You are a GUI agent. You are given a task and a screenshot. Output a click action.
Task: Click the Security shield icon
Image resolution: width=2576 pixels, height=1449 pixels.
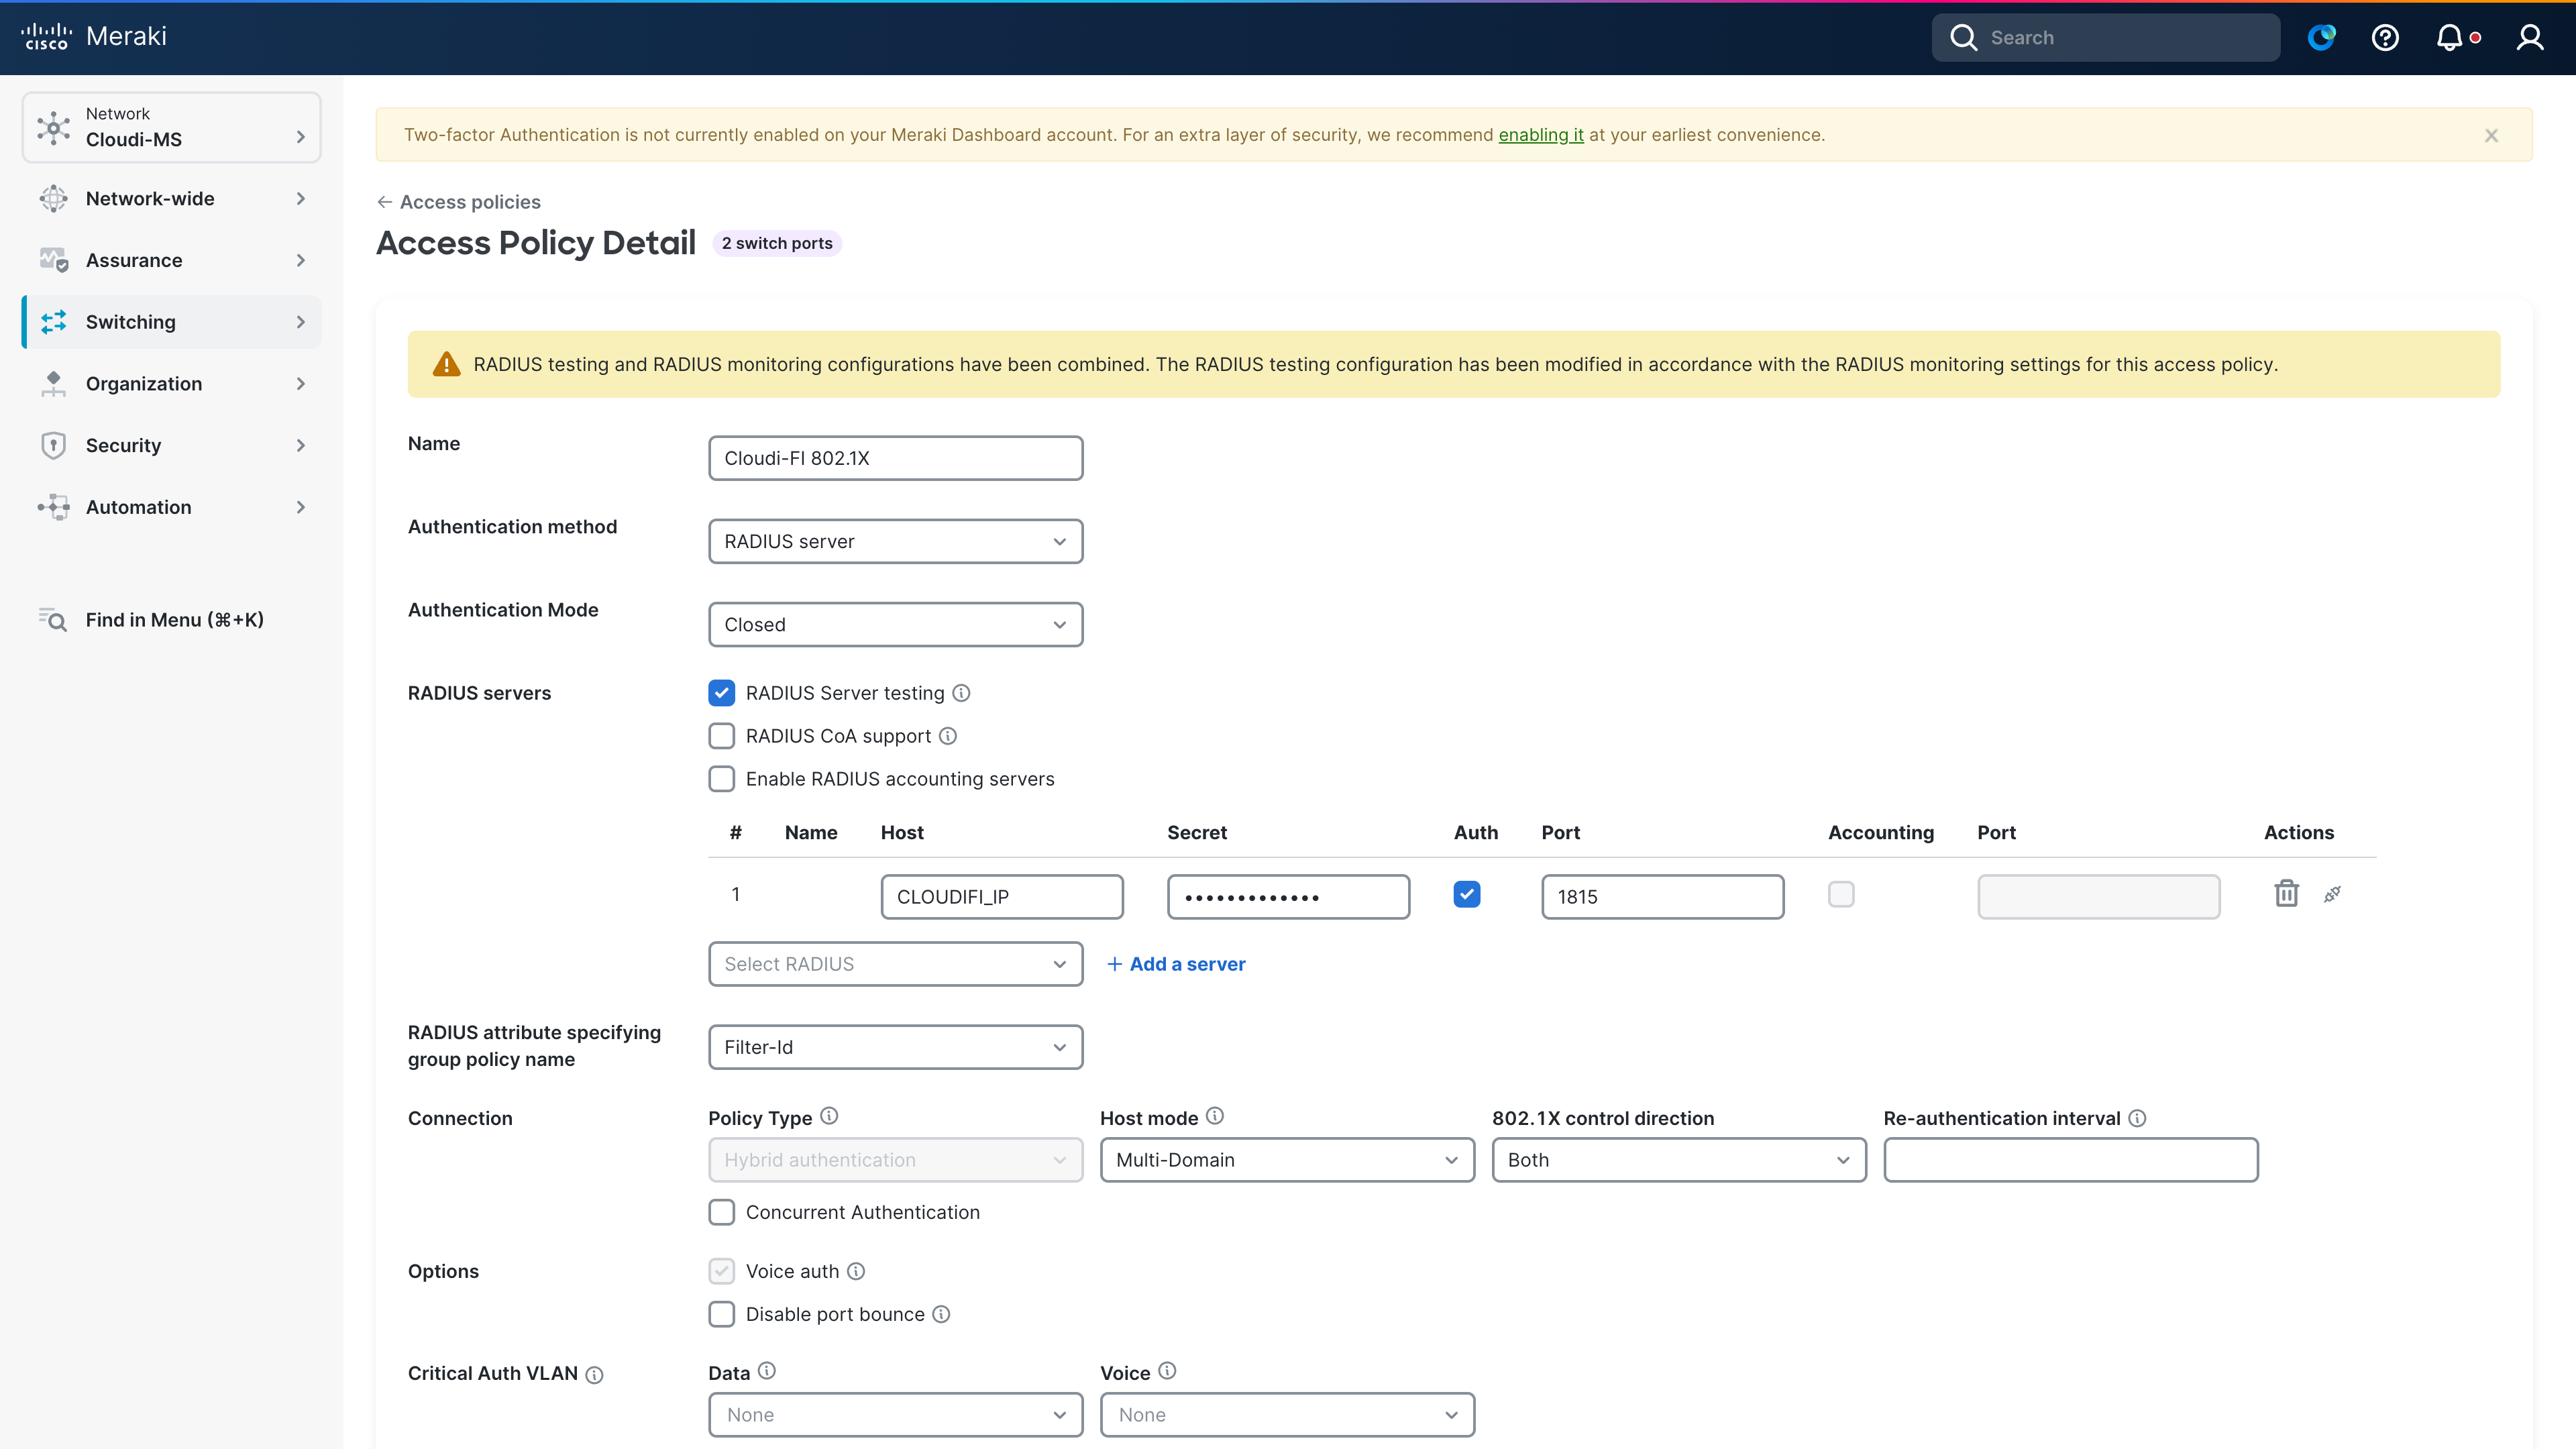(x=54, y=445)
